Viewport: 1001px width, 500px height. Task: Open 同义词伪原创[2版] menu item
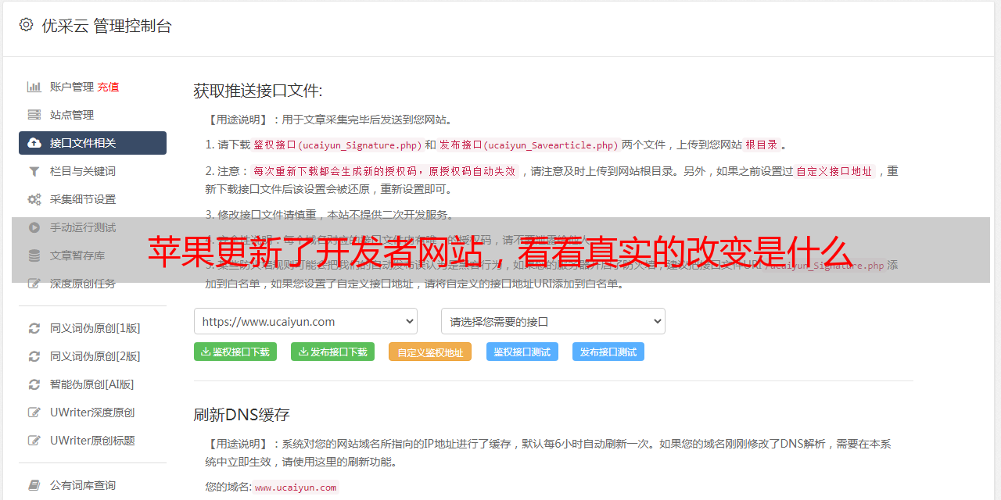(x=92, y=356)
